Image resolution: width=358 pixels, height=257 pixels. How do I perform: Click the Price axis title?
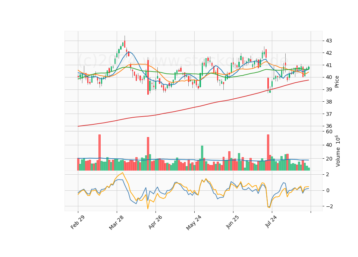pos(337,82)
